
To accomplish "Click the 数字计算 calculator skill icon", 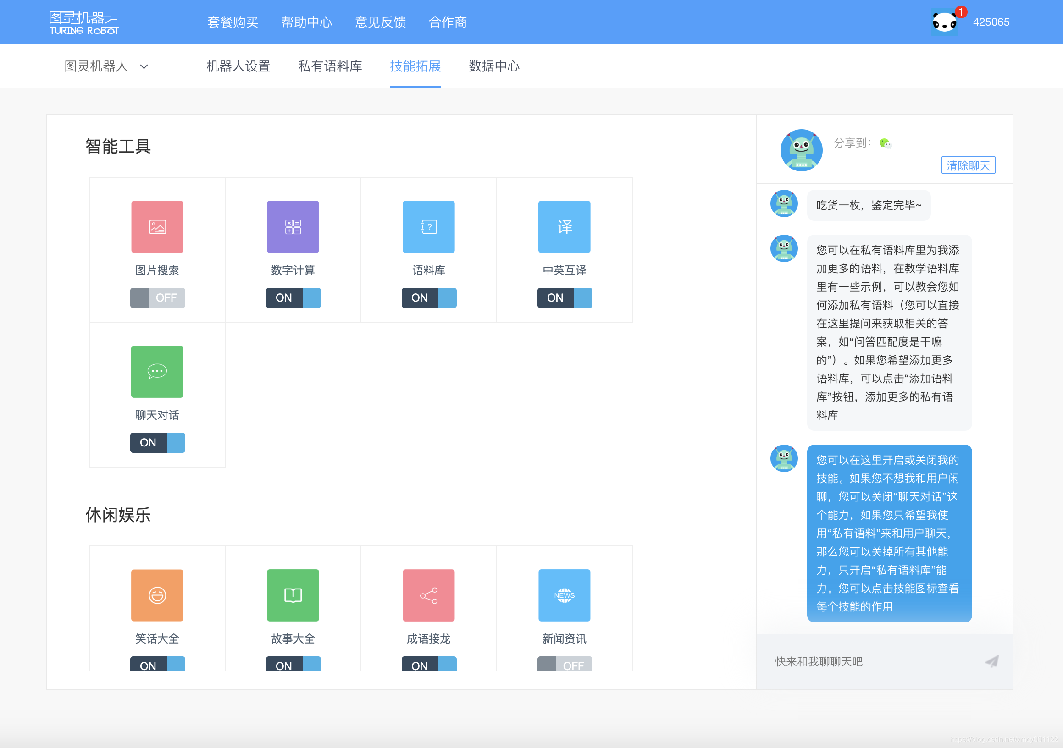I will (293, 227).
